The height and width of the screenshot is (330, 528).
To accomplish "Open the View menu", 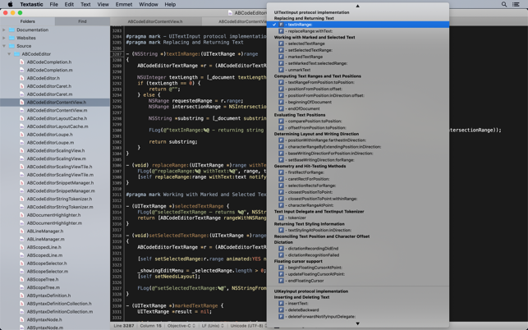I will pyautogui.click(x=103, y=4).
